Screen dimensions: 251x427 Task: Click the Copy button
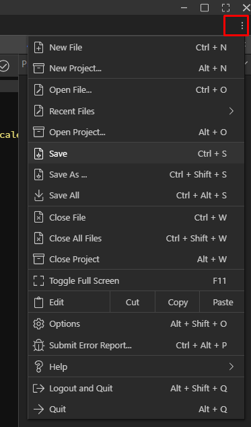pyautogui.click(x=178, y=303)
